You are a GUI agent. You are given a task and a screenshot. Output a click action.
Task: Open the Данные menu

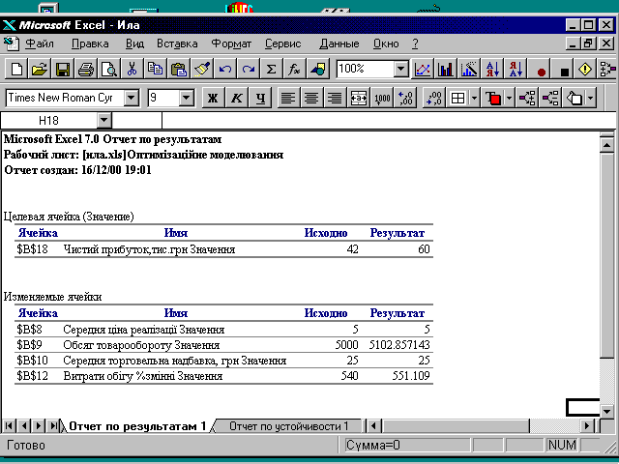click(339, 43)
